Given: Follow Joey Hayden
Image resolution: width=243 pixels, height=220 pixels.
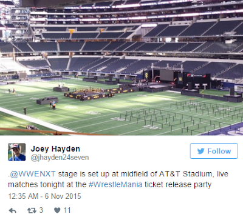Looking at the screenshot, I should coord(214,151).
